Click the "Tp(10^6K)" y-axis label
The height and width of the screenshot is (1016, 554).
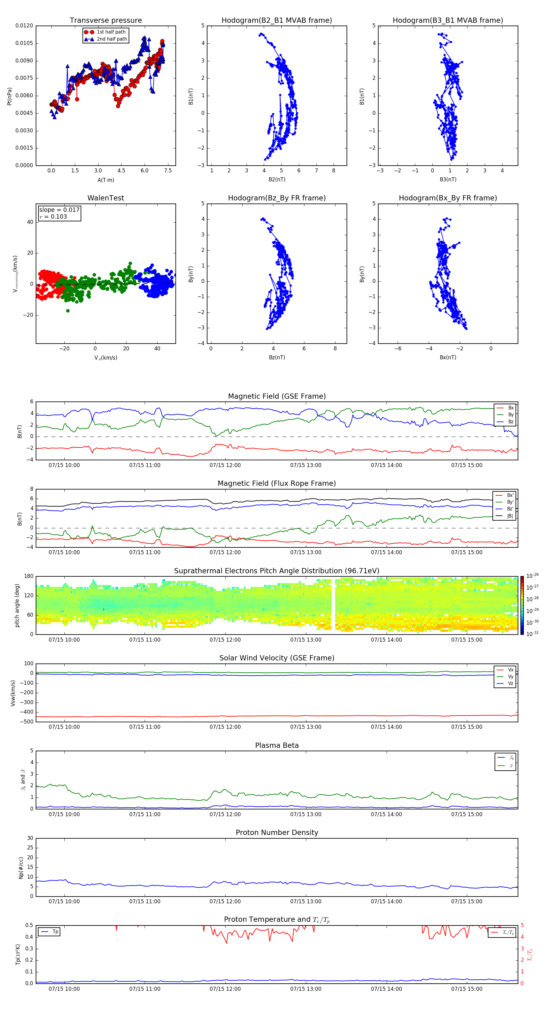click(18, 954)
